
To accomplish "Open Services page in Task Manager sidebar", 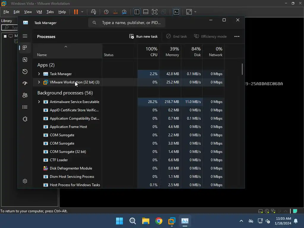I will click(x=25, y=119).
